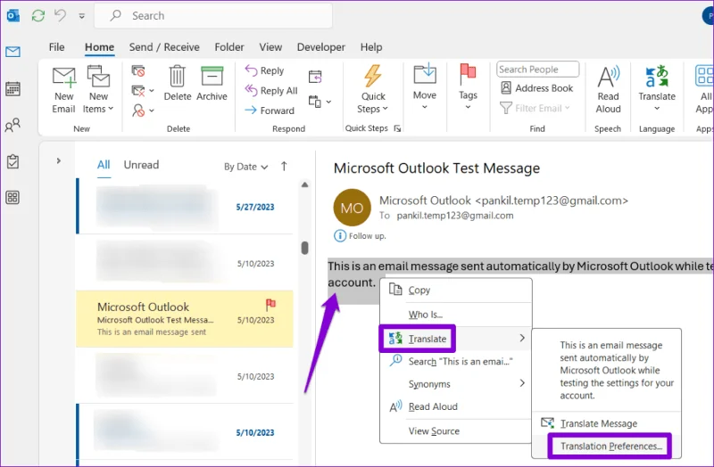Screen dimensions: 714x467
Task: Select the Microsoft Outlook Test Message email
Action: pyautogui.click(x=185, y=319)
